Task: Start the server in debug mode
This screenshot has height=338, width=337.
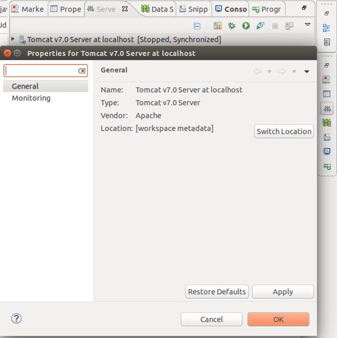Action: pyautogui.click(x=232, y=25)
